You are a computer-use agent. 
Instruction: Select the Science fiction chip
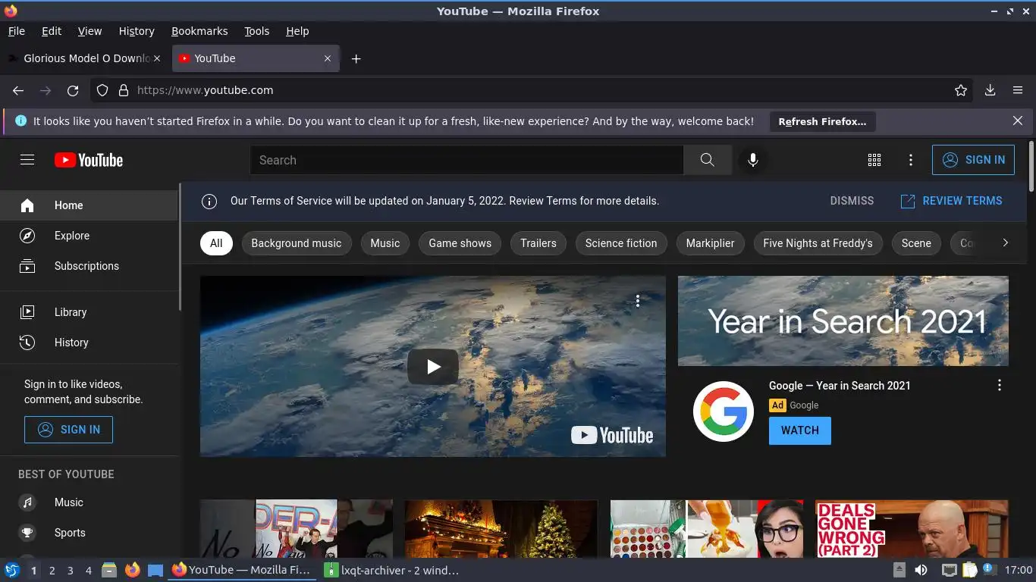pyautogui.click(x=621, y=243)
